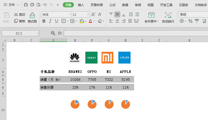
Task: Open the 文件 menu
Action: (11, 5)
